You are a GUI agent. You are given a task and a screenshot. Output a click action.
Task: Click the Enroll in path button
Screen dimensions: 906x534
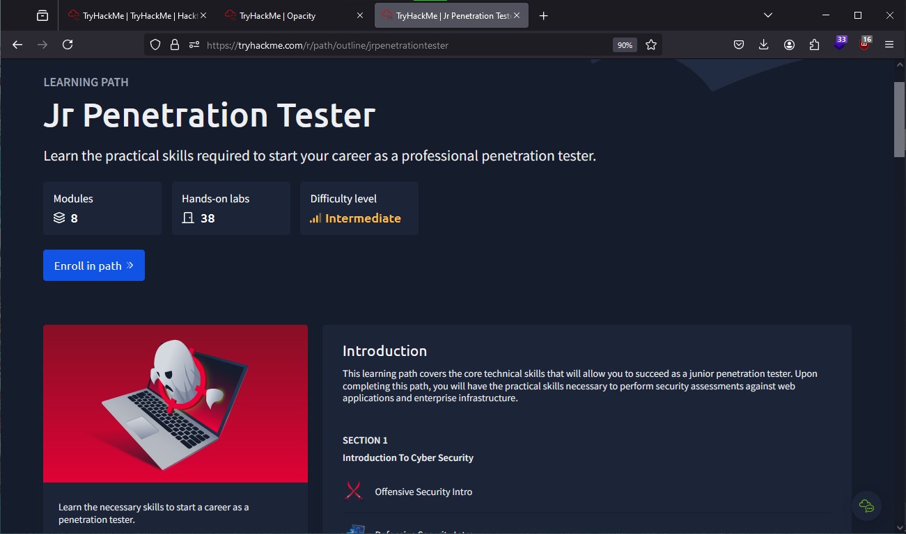[x=94, y=266]
